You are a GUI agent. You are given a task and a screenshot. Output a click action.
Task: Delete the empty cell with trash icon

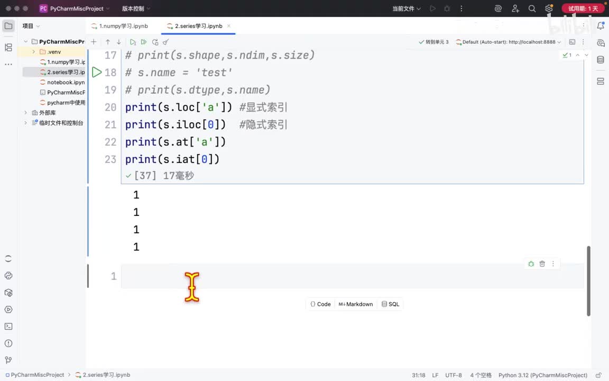point(542,264)
